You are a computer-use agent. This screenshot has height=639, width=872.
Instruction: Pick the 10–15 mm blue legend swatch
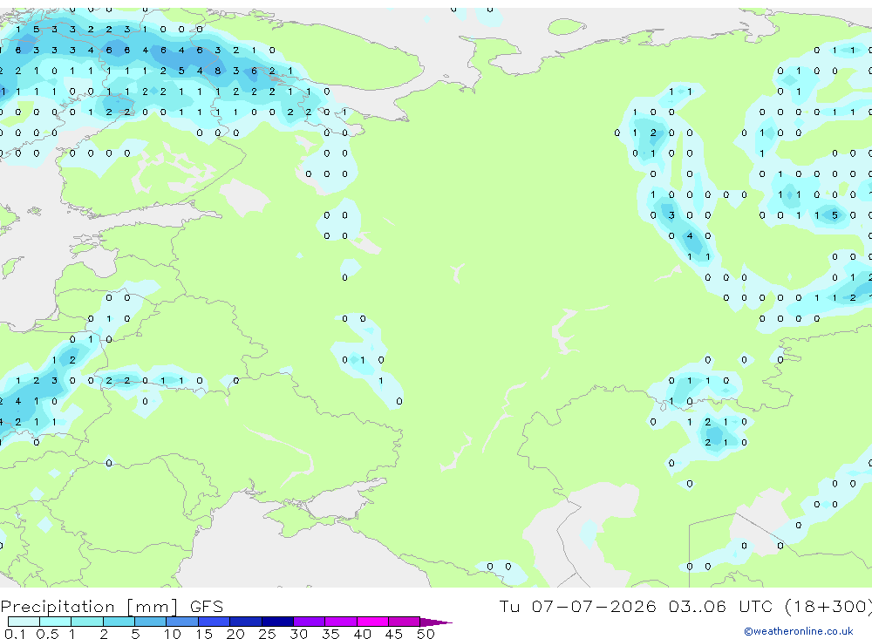click(182, 622)
